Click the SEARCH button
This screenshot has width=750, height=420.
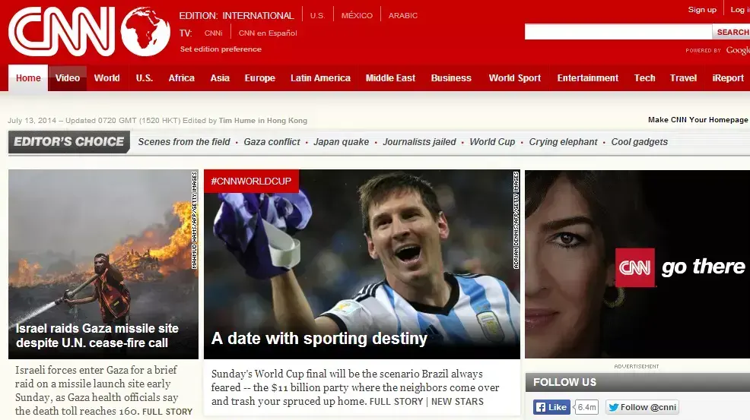tap(732, 32)
